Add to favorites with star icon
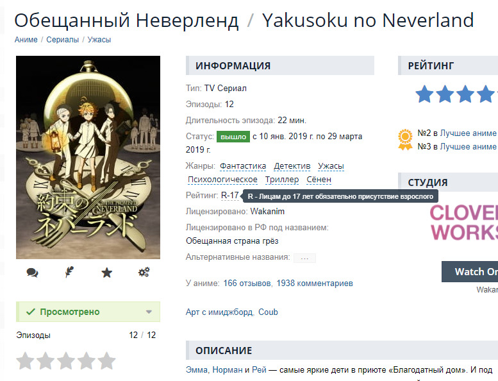Image resolution: width=498 pixels, height=381 pixels. point(106,273)
